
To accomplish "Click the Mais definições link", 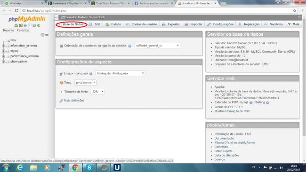I will 74,101.
